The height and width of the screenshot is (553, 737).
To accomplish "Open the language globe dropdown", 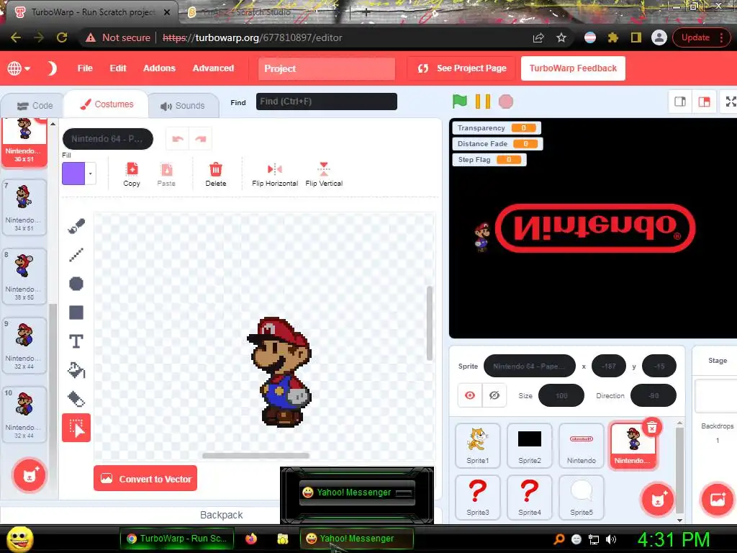I will point(19,68).
